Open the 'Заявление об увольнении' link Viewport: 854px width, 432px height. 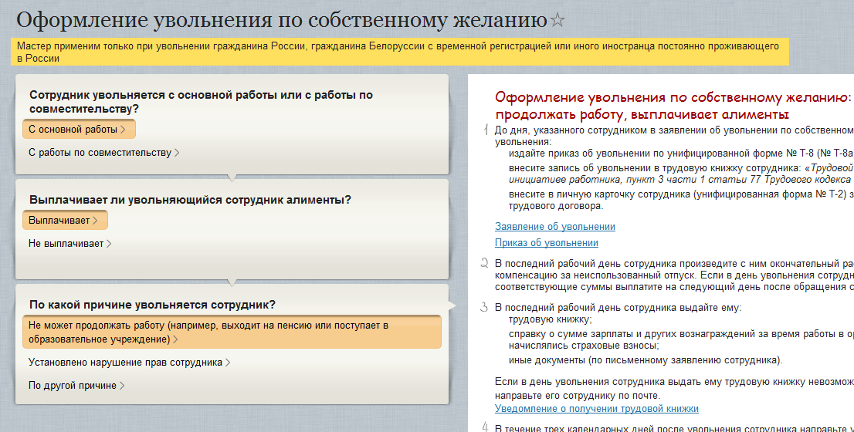pyautogui.click(x=554, y=227)
